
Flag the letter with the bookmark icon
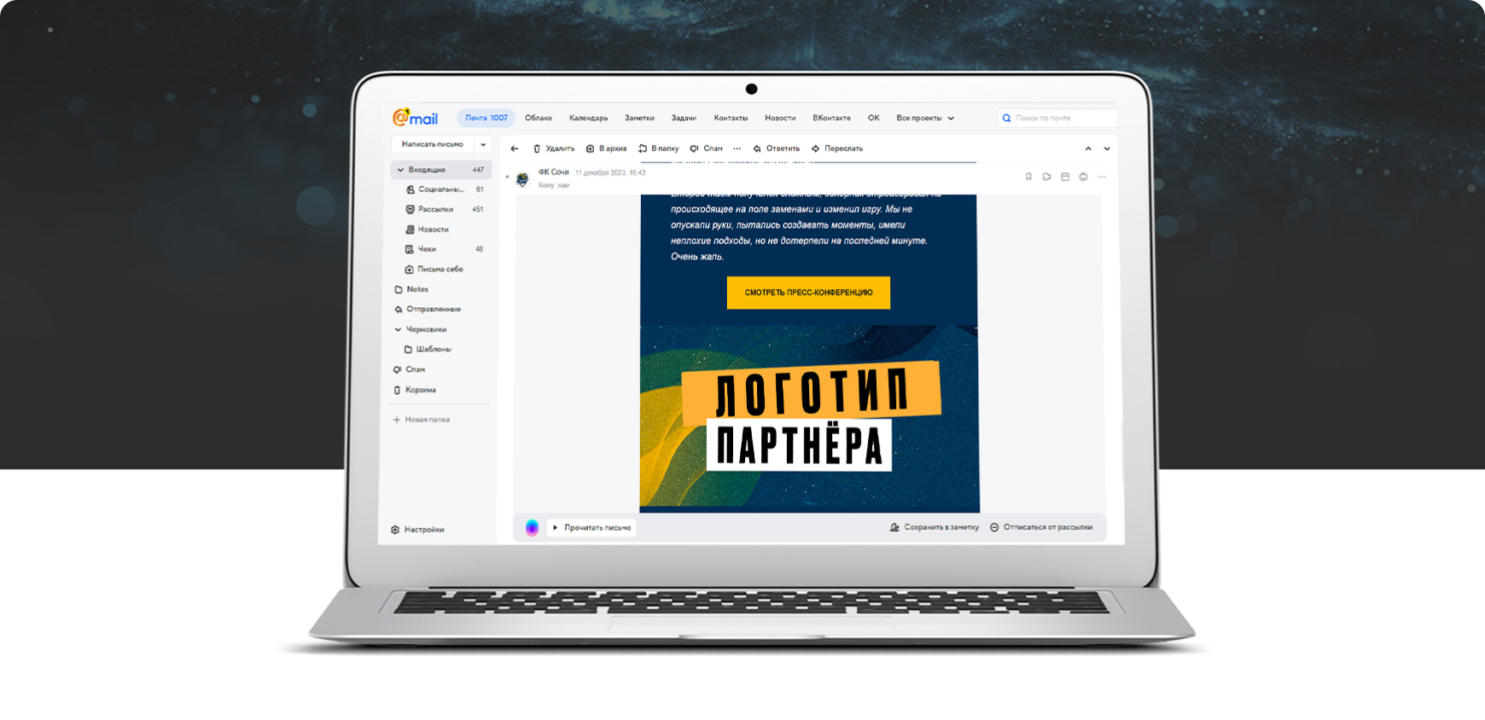[x=1028, y=177]
